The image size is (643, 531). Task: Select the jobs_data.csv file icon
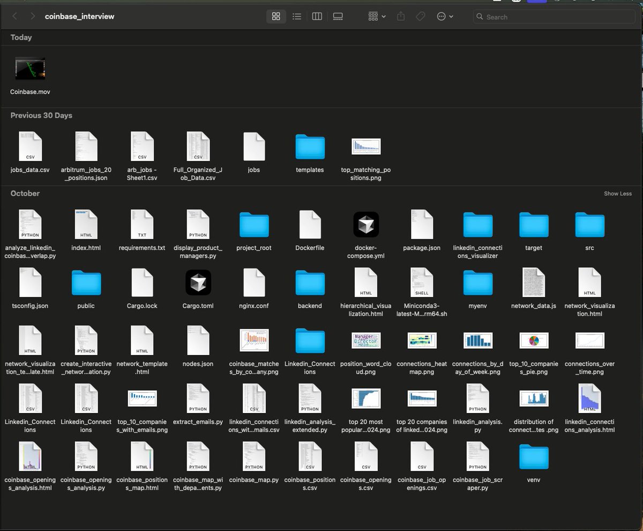[x=30, y=146]
